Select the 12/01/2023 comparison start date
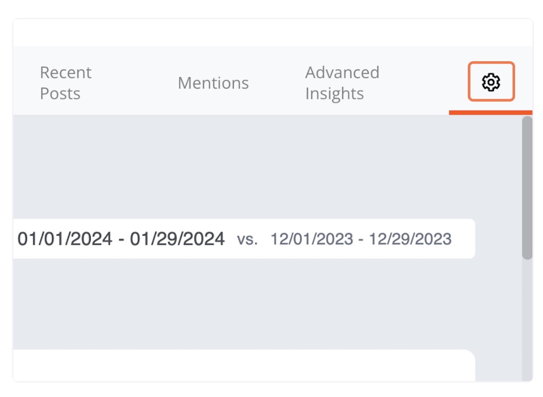 311,239
